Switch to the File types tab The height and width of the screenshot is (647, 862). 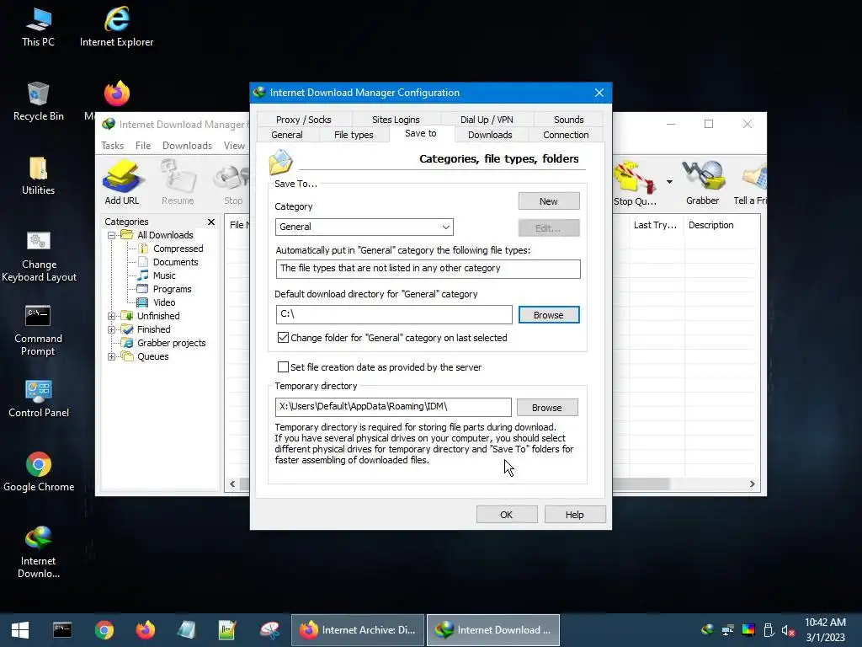click(x=354, y=135)
